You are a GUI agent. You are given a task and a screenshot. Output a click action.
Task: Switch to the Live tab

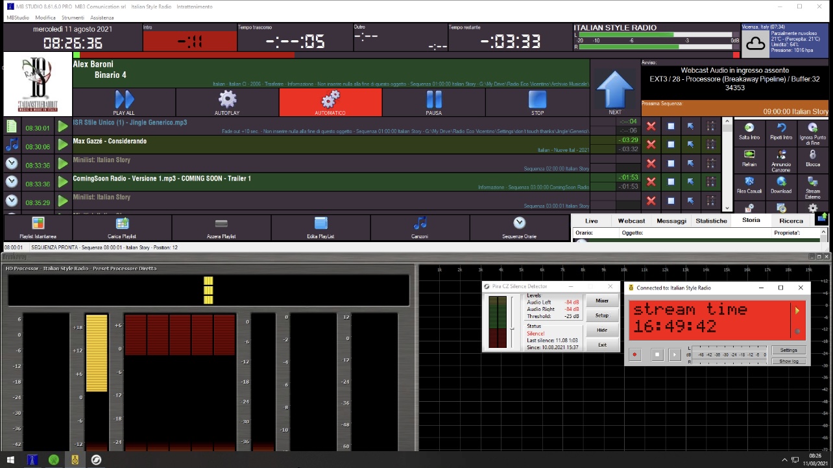tap(591, 221)
